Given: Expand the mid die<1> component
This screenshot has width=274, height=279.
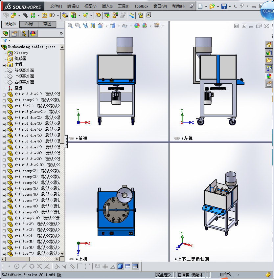Looking at the screenshot, I should pyautogui.click(x=4, y=95).
